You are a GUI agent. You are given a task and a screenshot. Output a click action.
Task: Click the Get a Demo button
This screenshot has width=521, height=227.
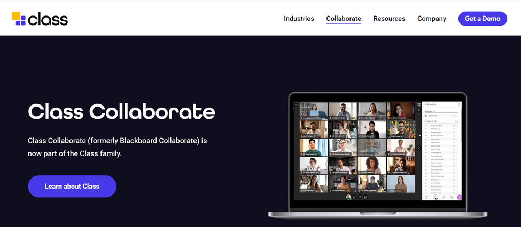(x=483, y=19)
